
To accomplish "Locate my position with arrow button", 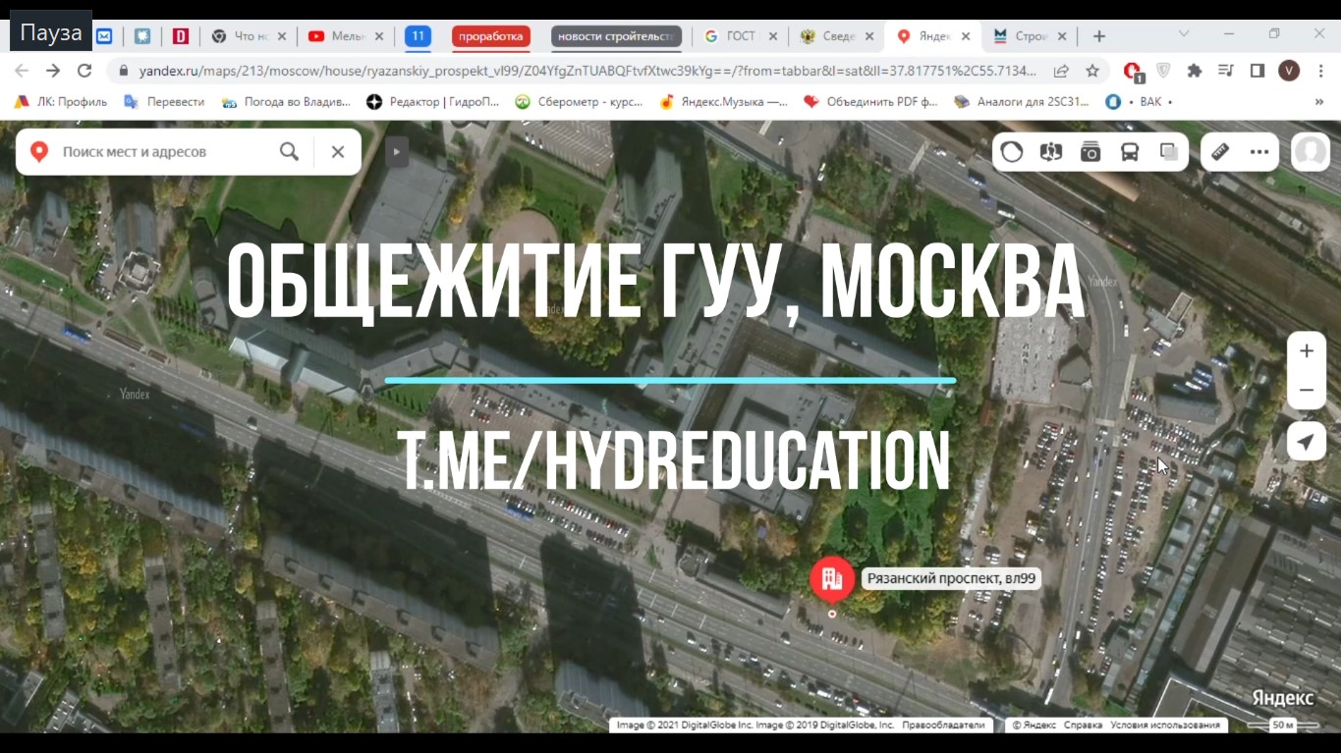I will point(1307,443).
